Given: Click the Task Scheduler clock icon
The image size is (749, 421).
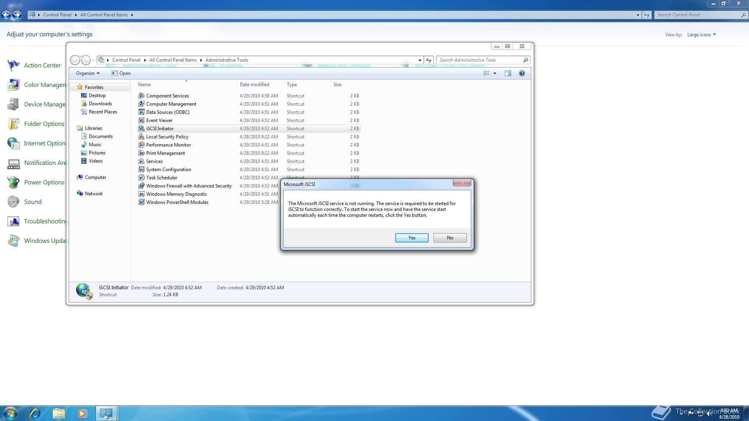Looking at the screenshot, I should point(141,178).
